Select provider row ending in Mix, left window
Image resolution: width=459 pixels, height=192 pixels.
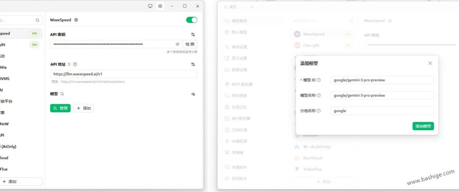[x=21, y=67]
